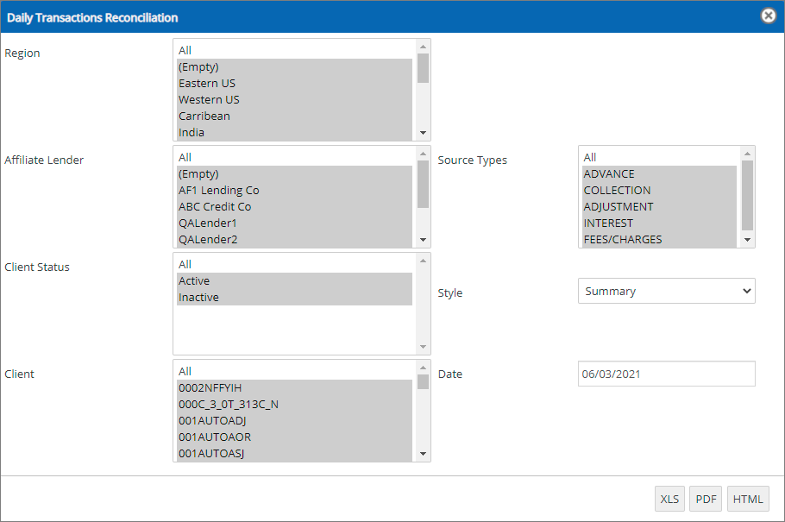
Task: Export report with XLS button
Action: 669,499
